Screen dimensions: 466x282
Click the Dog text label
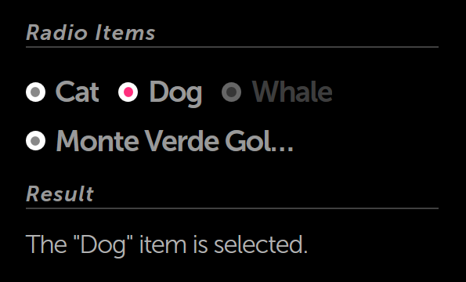tap(175, 93)
